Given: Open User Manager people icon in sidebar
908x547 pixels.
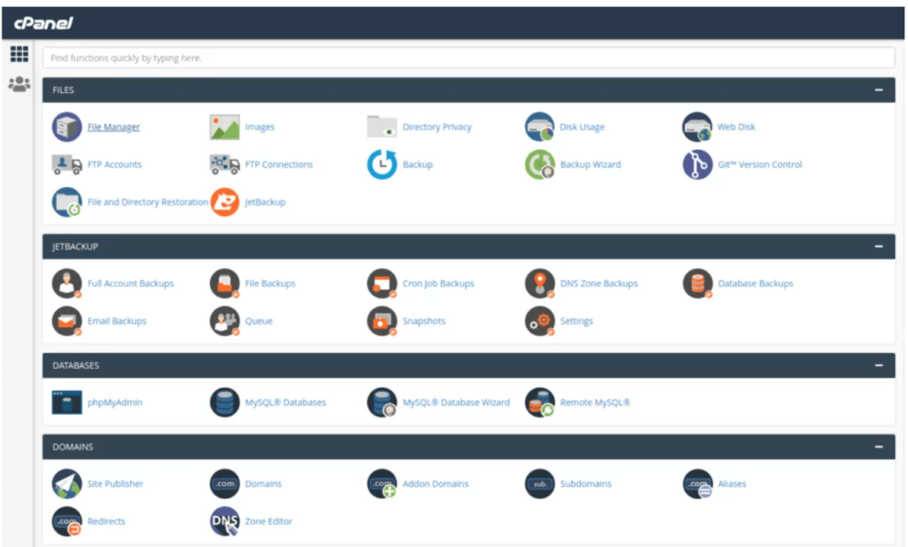Looking at the screenshot, I should click(20, 84).
